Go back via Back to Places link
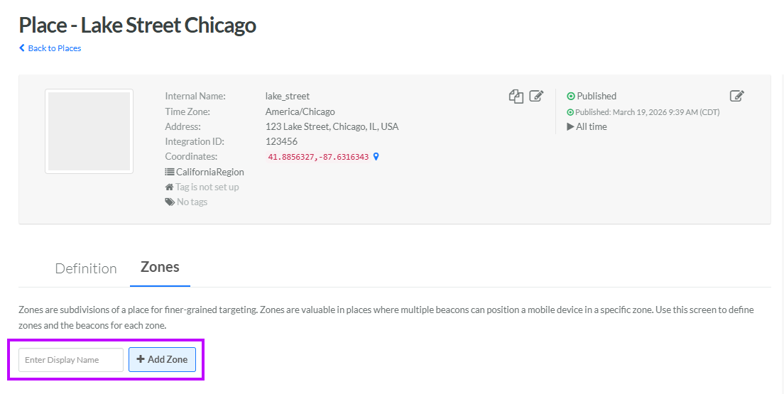Screen dimensions: 784x394 click(55, 48)
